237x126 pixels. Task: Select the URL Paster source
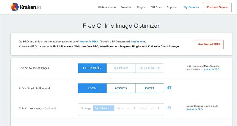pyautogui.click(x=121, y=68)
